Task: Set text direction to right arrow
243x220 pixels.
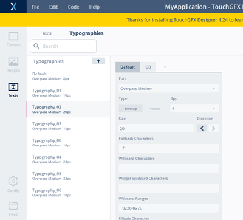Action: tap(213, 128)
